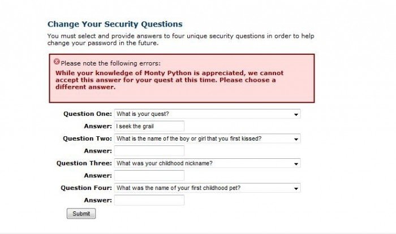396x234 pixels.
Task: Click the 'Change Your Security Questions' heading
Action: 115,24
